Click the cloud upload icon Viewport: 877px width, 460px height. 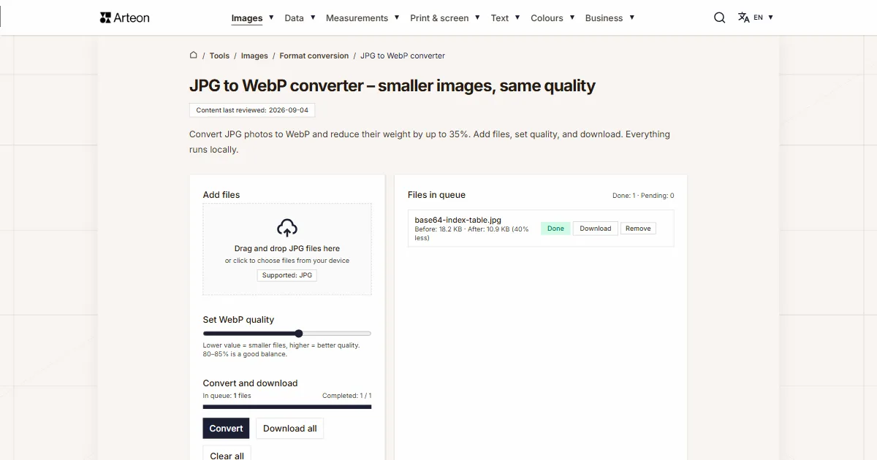coord(287,228)
